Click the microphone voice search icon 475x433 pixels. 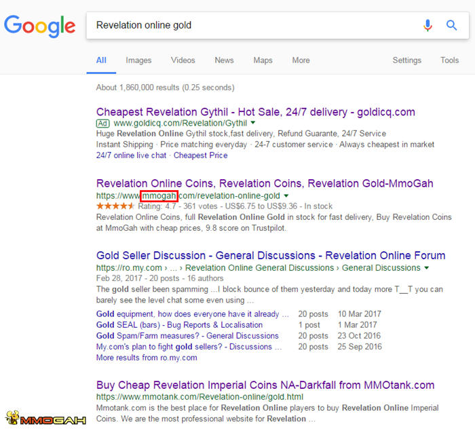(x=427, y=25)
